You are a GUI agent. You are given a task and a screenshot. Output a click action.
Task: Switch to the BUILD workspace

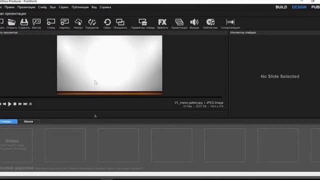coord(281,7)
